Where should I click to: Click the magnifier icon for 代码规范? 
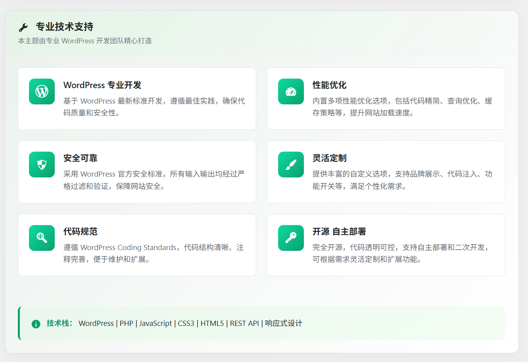(x=42, y=238)
